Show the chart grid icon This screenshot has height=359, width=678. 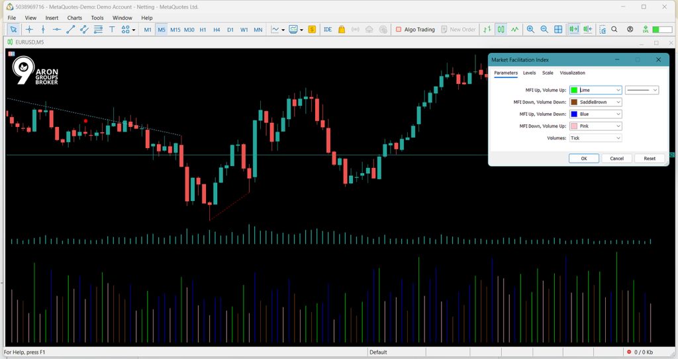558,29
